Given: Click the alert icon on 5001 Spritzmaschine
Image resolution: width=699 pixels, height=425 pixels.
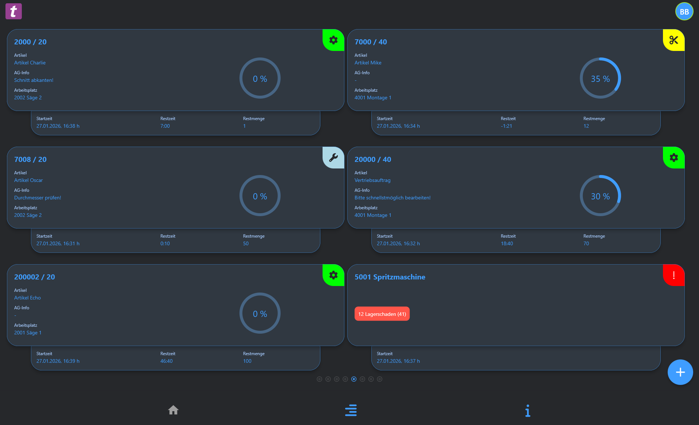Looking at the screenshot, I should [x=673, y=275].
